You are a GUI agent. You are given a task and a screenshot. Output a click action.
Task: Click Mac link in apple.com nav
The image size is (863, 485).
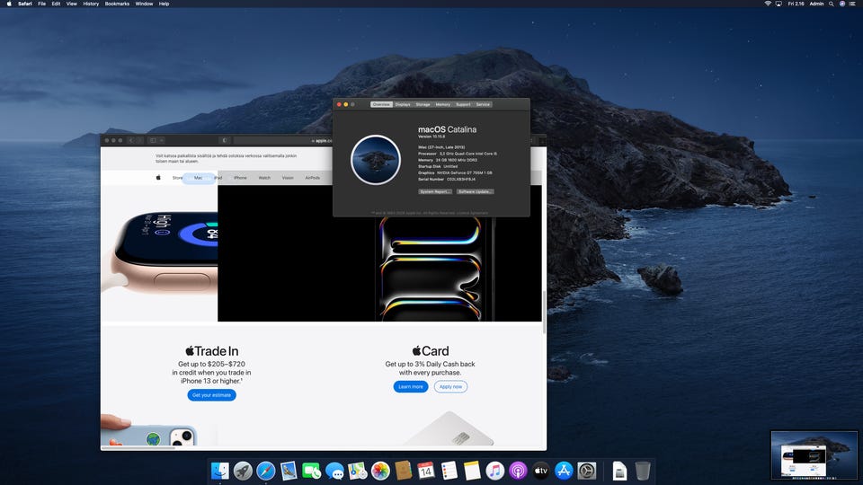coord(198,178)
